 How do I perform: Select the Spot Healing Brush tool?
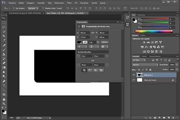coord(4,45)
